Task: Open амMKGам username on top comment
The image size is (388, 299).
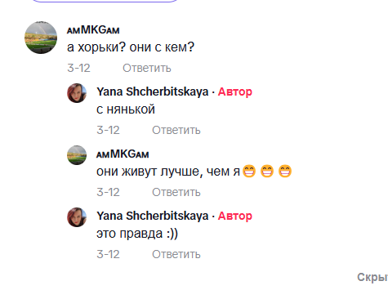Action: coord(93,29)
